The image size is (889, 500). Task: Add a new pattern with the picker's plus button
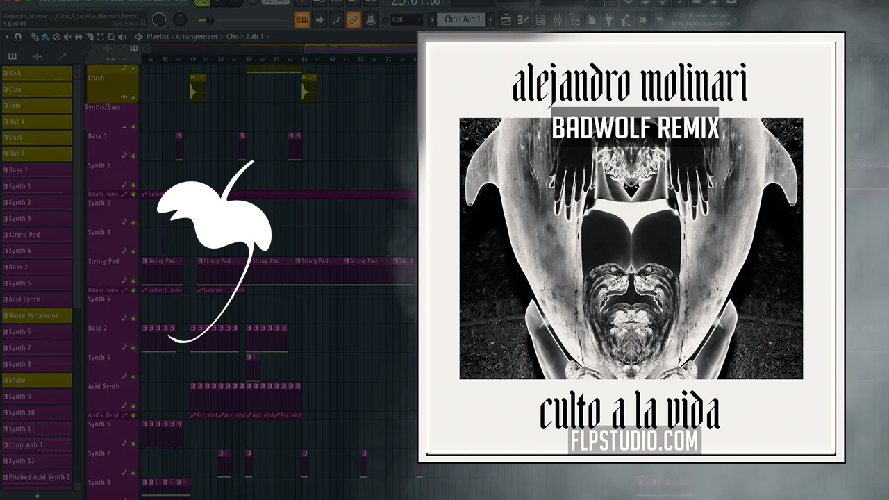click(37, 496)
